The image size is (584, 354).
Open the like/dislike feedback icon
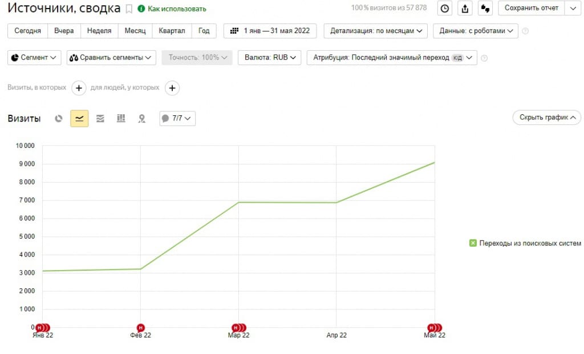point(485,8)
